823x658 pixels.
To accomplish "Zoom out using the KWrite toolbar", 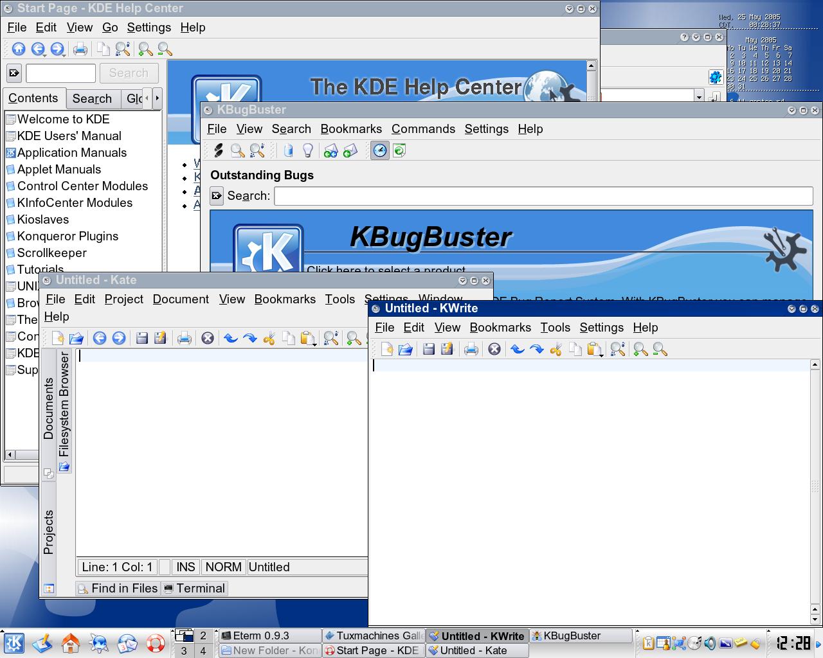I will point(660,349).
